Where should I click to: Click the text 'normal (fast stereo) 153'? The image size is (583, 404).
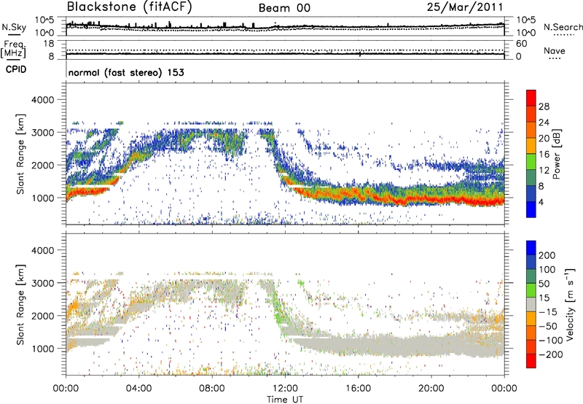pos(126,72)
